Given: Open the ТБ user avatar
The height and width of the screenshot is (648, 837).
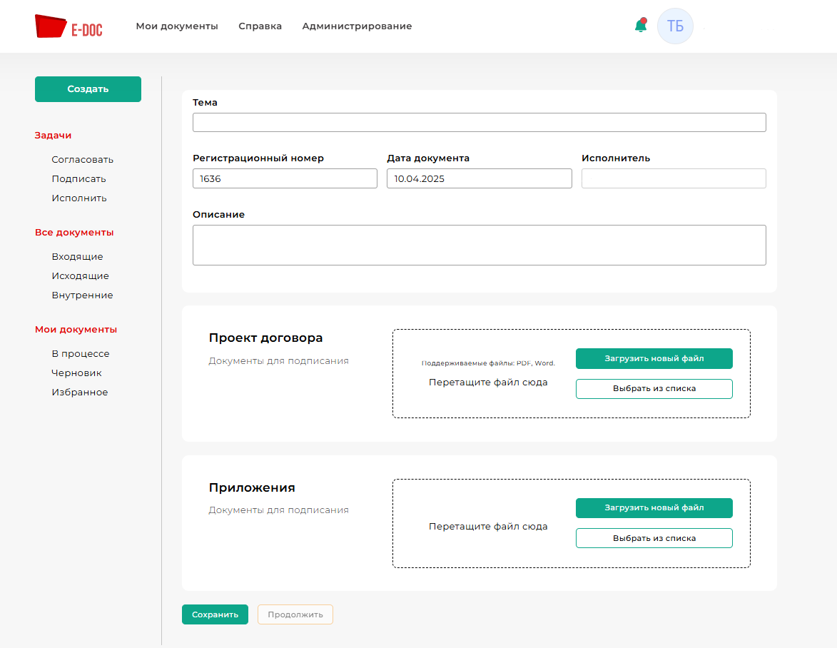Looking at the screenshot, I should 675,26.
